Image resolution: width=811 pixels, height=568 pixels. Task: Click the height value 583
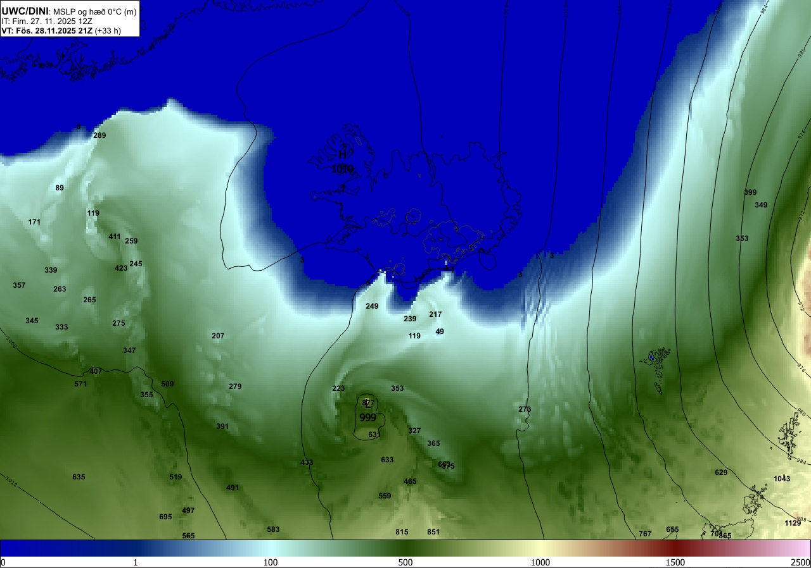[x=273, y=529]
